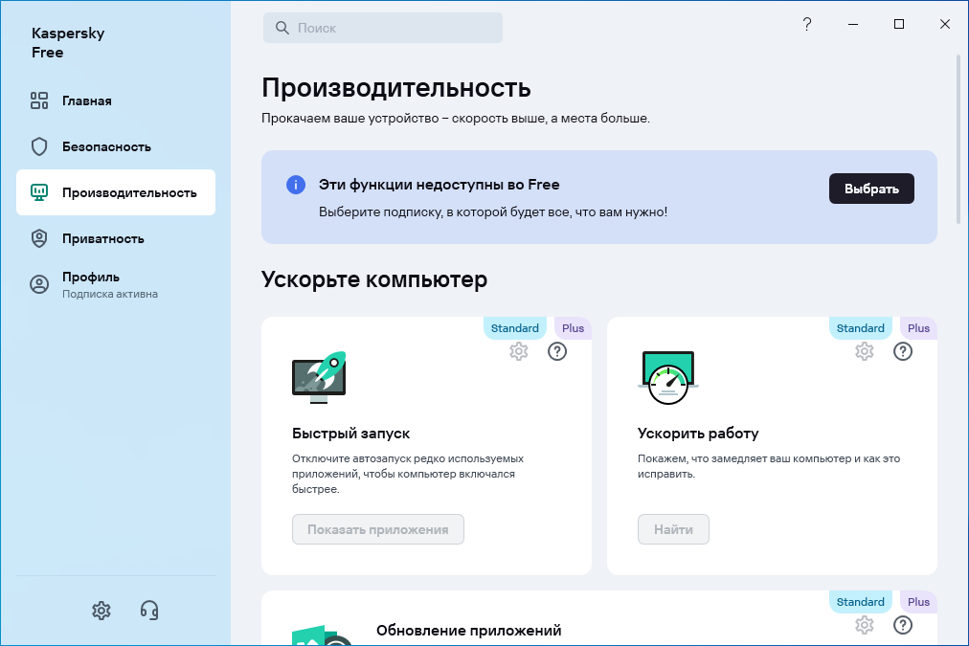The height and width of the screenshot is (646, 969).
Task: Open Профиль with active subscription
Action: (116, 284)
